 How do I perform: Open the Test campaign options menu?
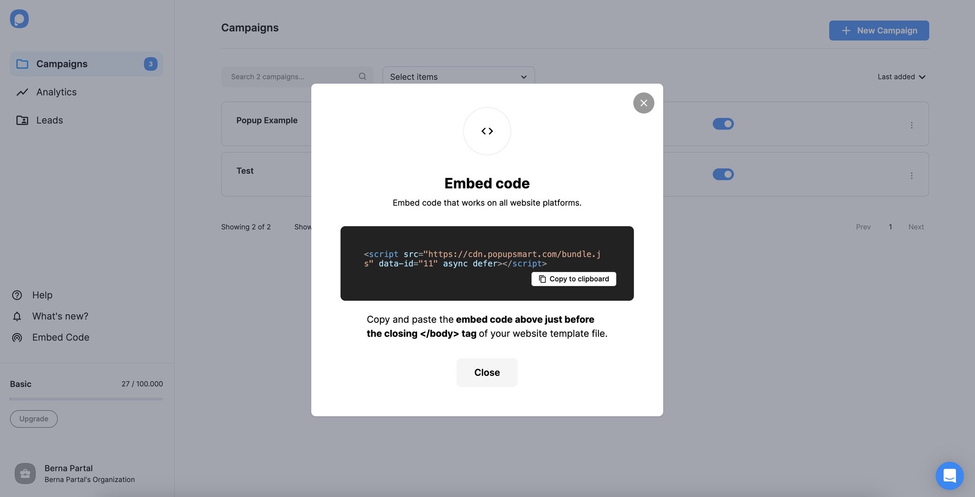[x=912, y=175]
